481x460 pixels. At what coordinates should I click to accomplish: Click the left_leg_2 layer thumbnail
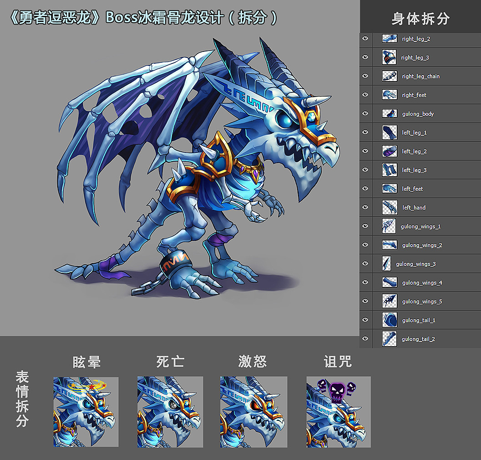pos(390,151)
